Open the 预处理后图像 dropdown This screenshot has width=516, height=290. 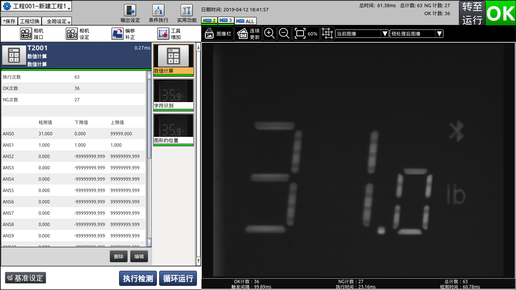click(x=416, y=34)
